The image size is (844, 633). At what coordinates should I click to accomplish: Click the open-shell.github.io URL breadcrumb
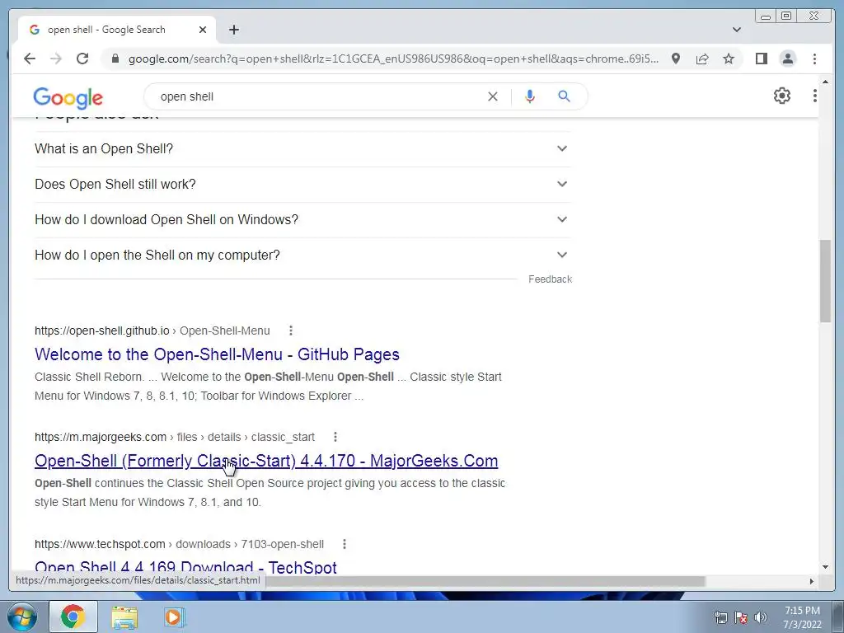tap(152, 331)
